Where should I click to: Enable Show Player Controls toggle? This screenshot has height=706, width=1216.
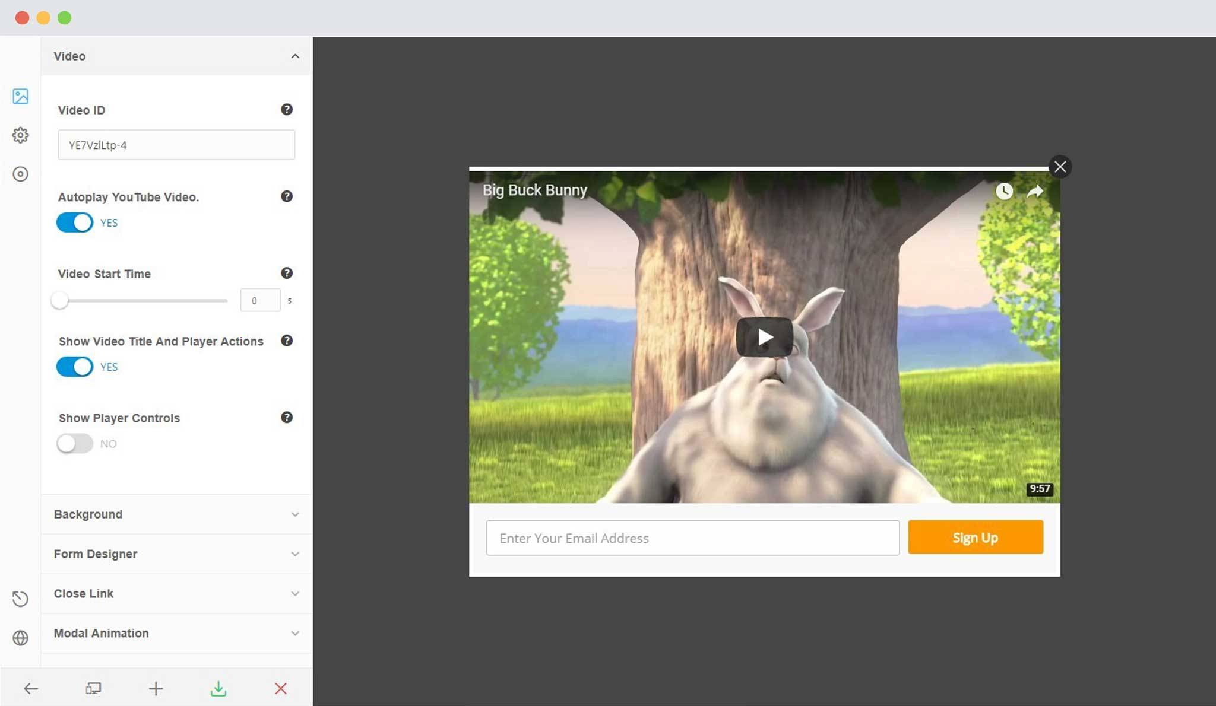pyautogui.click(x=75, y=443)
